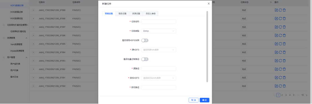Go to pagination page 10
The width and height of the screenshot is (312, 104).
click(x=302, y=95)
